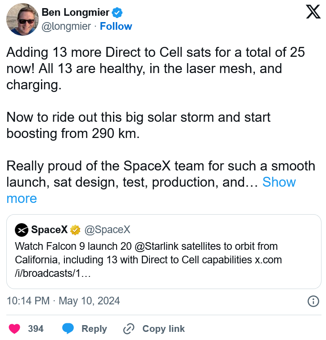326x340 pixels.
Task: Open the Ben Longmier display name
Action: pos(75,12)
